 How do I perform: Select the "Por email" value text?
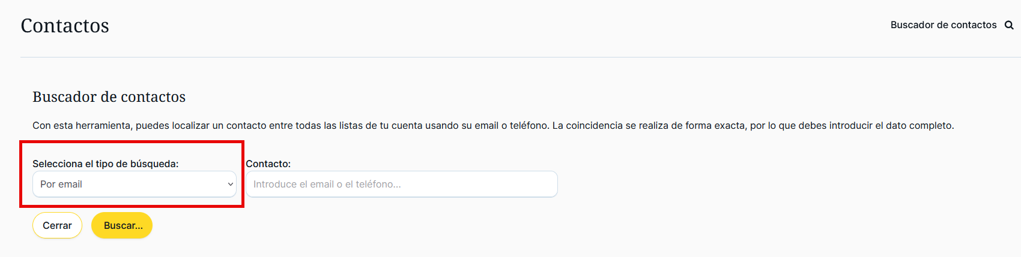61,185
